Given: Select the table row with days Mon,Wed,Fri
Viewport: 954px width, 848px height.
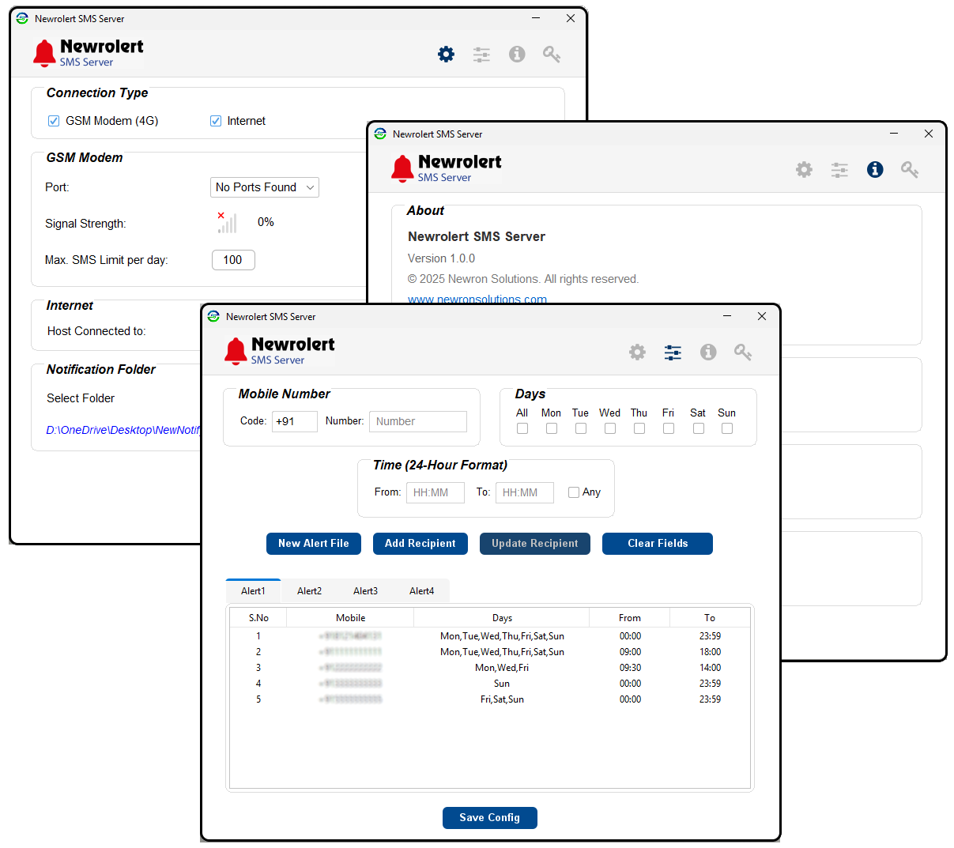Looking at the screenshot, I should click(x=490, y=668).
